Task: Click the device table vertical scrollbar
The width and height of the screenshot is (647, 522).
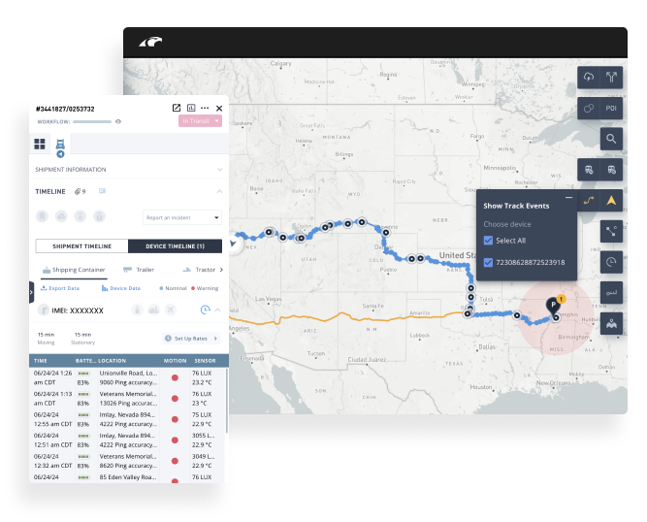Action: (227, 401)
